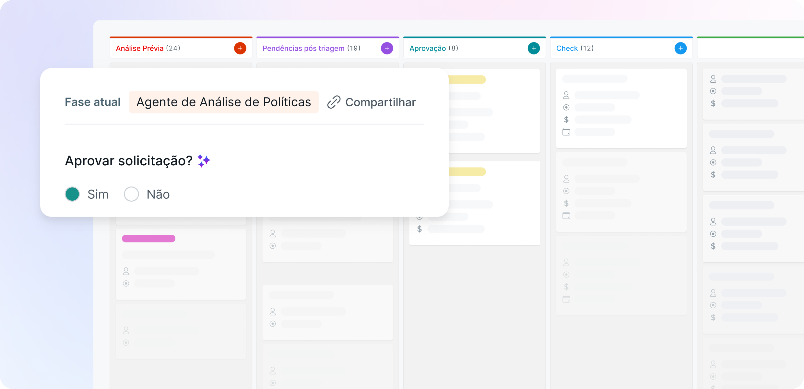Viewport: 804px width, 389px height.
Task: Open Pendências pós triagem column header
Action: pos(303,48)
